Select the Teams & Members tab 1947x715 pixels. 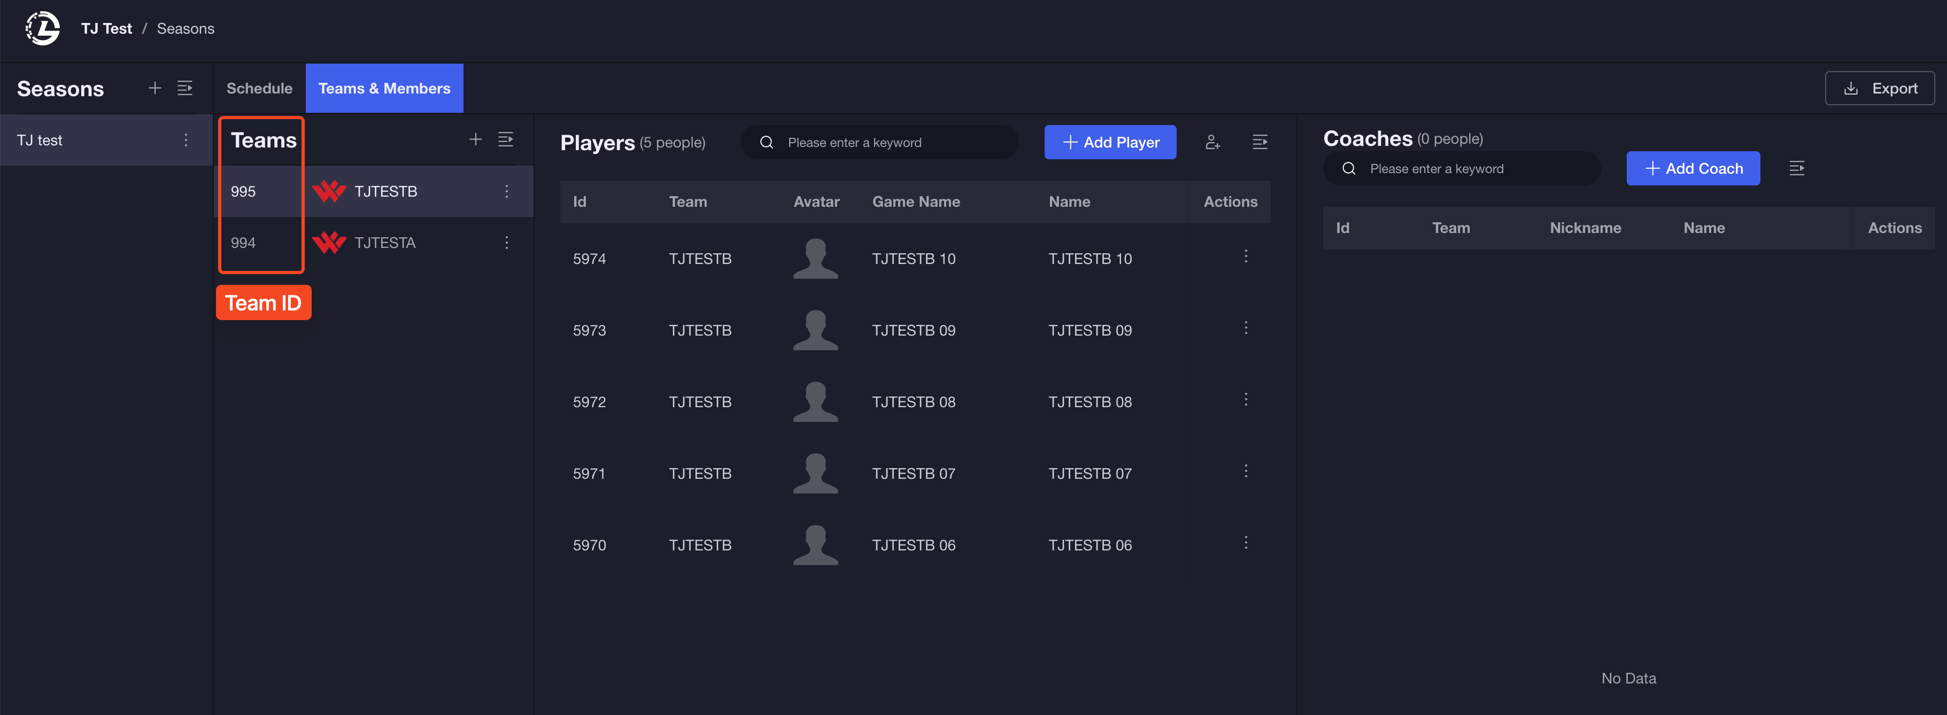click(384, 88)
